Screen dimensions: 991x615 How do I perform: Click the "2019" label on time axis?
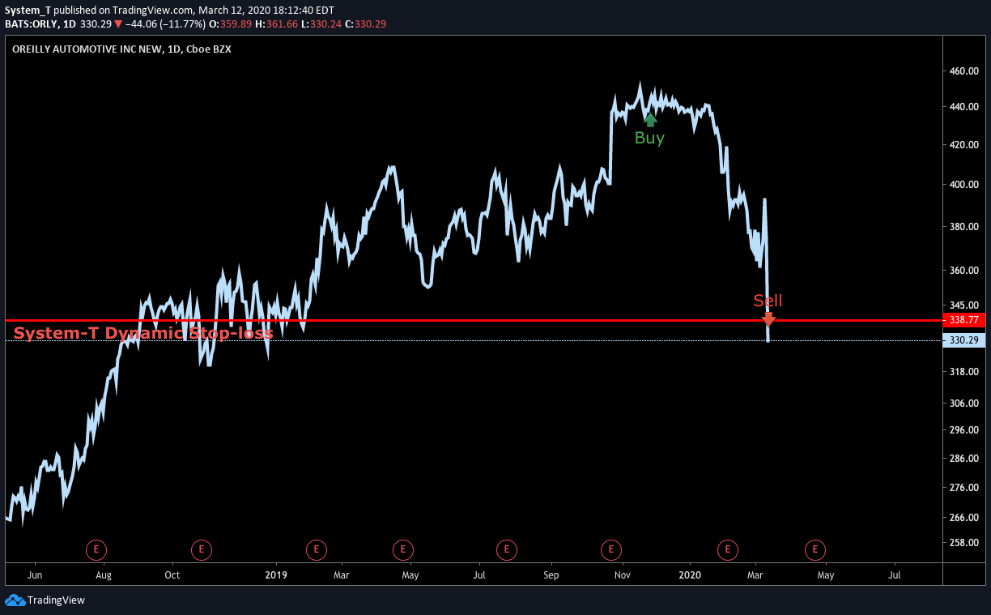click(276, 575)
